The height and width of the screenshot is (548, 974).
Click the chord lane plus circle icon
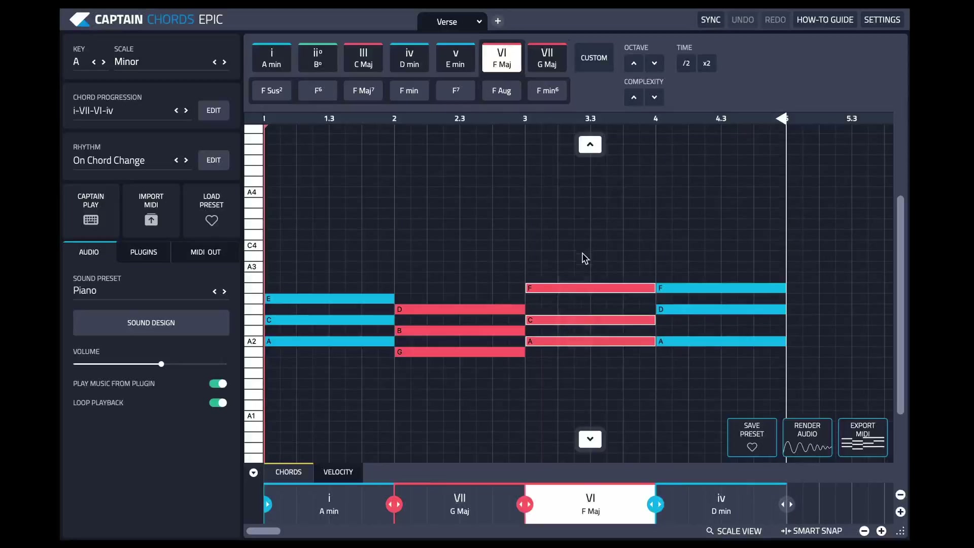click(900, 511)
